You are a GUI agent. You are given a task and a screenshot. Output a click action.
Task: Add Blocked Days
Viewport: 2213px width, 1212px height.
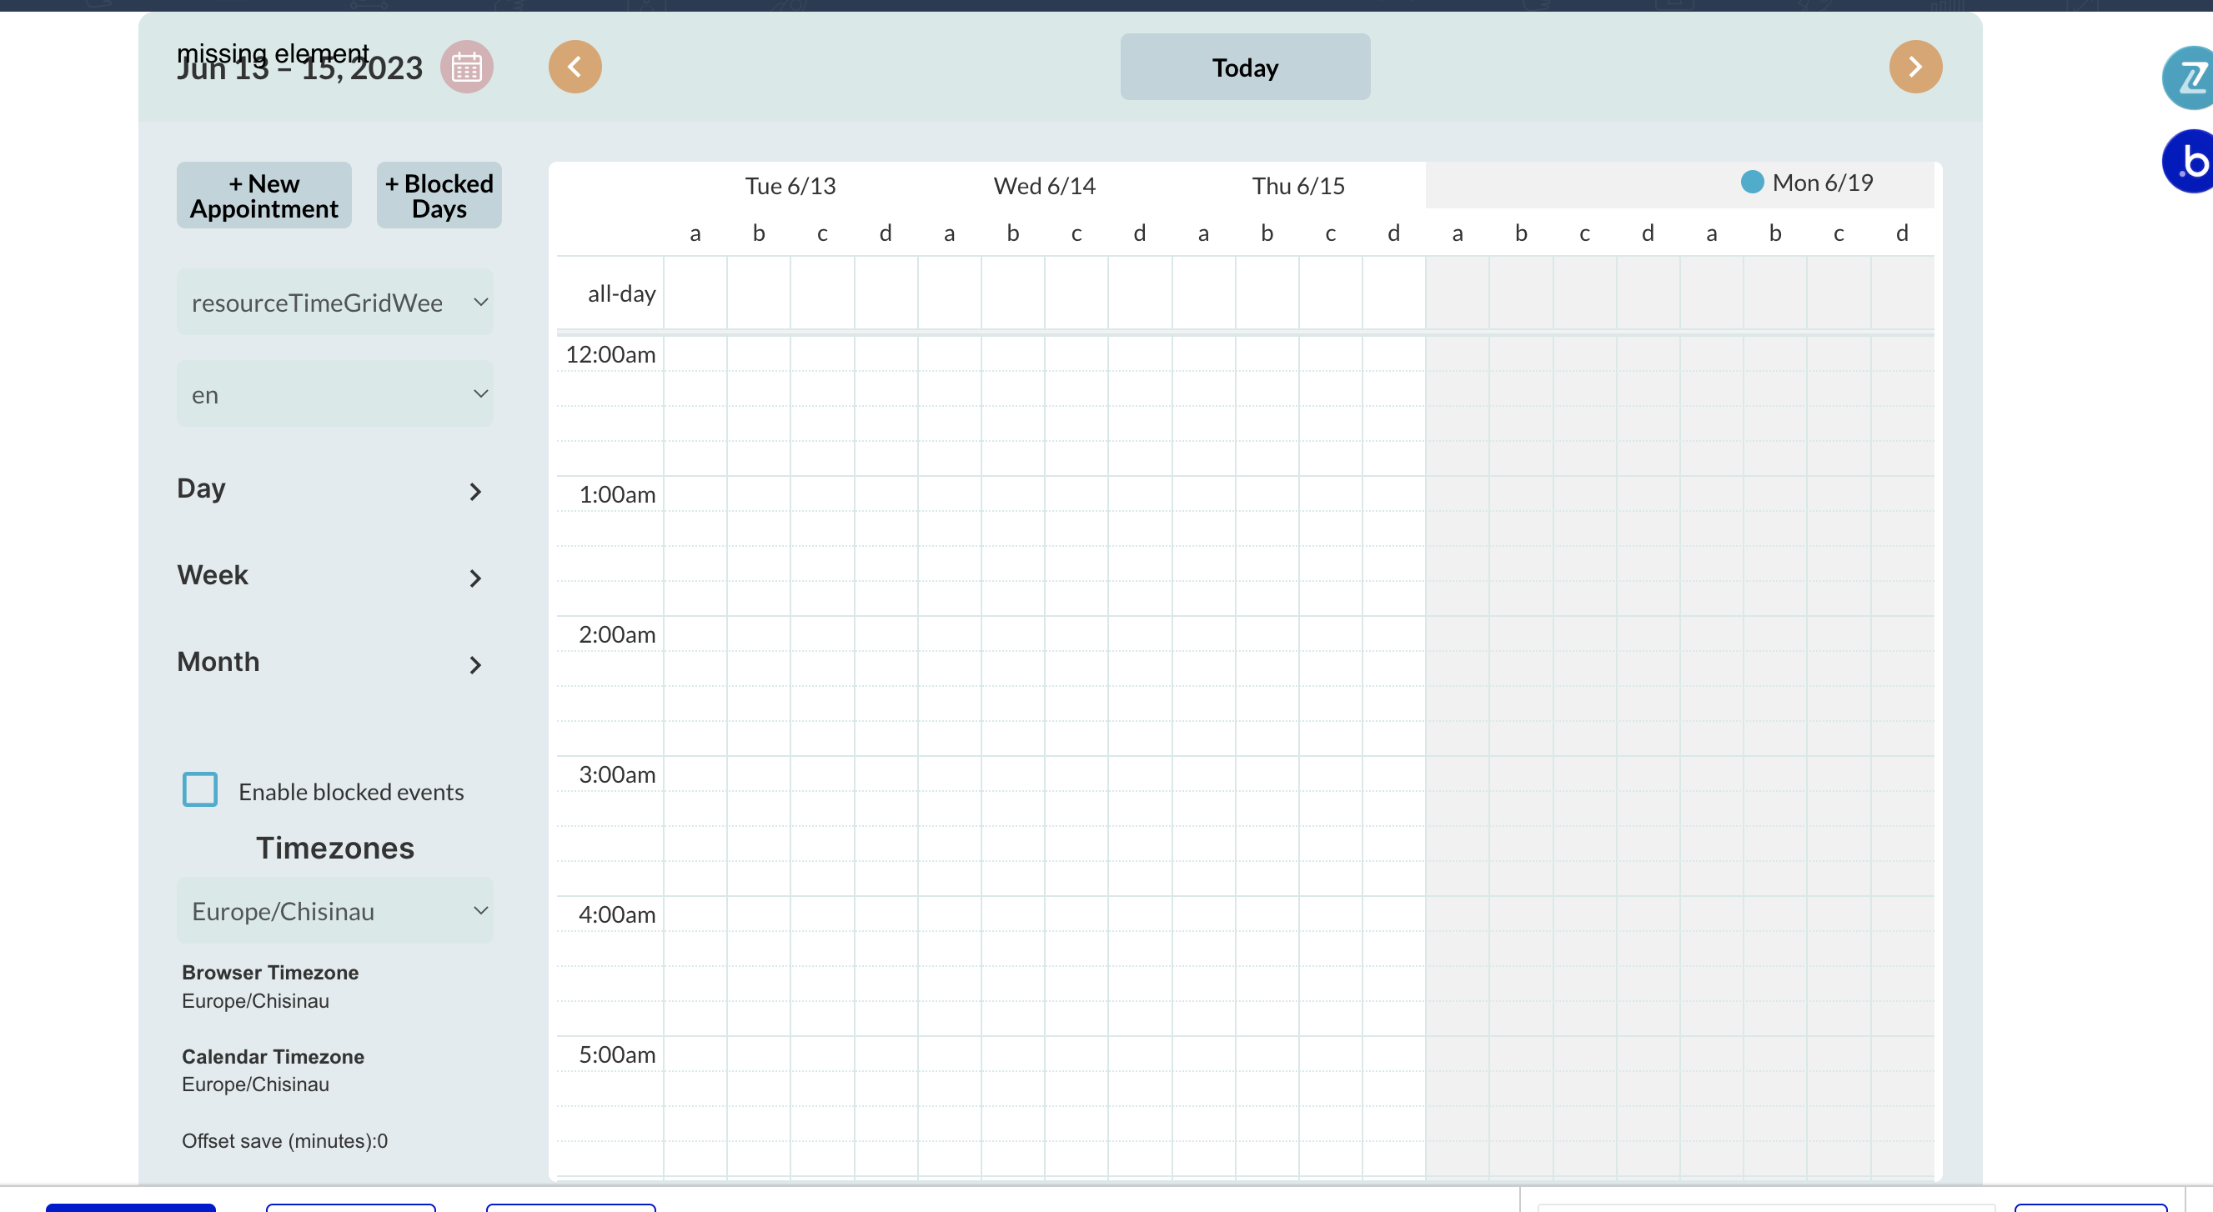pyautogui.click(x=439, y=196)
